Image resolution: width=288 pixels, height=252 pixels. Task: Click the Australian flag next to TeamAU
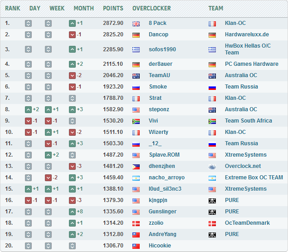136,76
